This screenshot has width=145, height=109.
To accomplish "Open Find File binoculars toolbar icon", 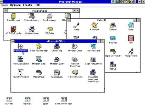I will [x=130, y=2].
